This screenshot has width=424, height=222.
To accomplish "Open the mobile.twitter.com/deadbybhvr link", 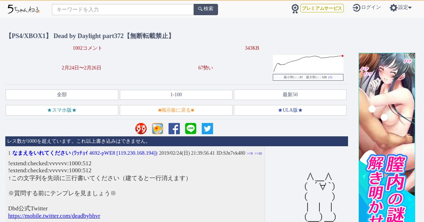I will (54, 216).
